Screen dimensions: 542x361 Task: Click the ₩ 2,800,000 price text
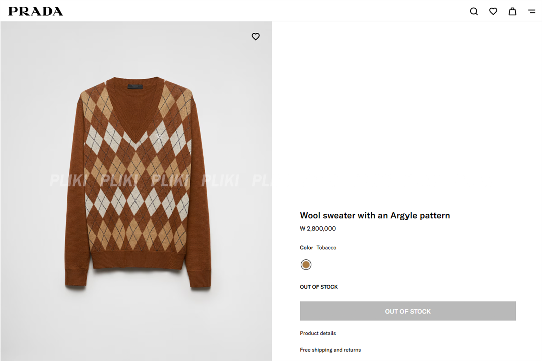(x=318, y=229)
